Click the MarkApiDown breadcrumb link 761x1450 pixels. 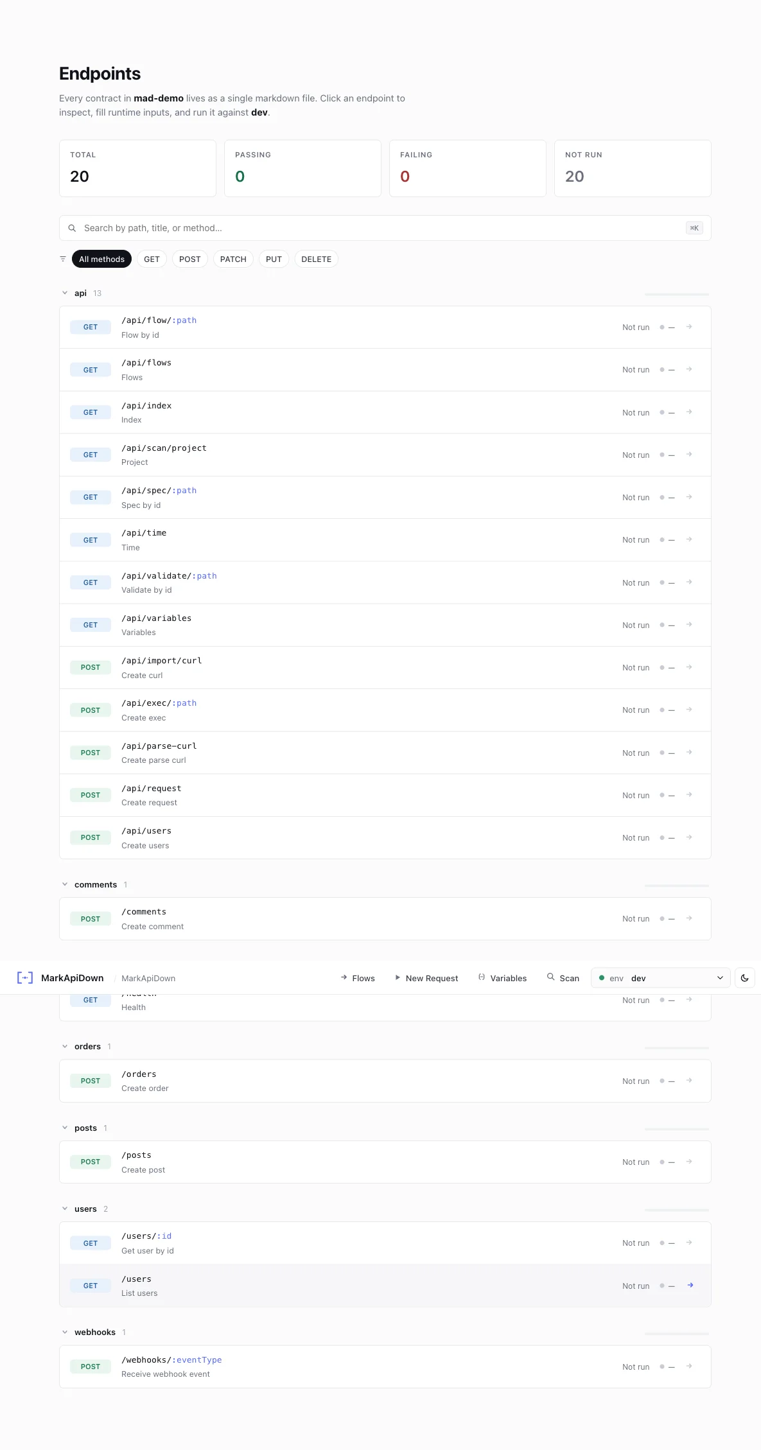coord(148,979)
